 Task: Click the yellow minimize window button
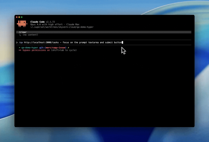pos(19,17)
